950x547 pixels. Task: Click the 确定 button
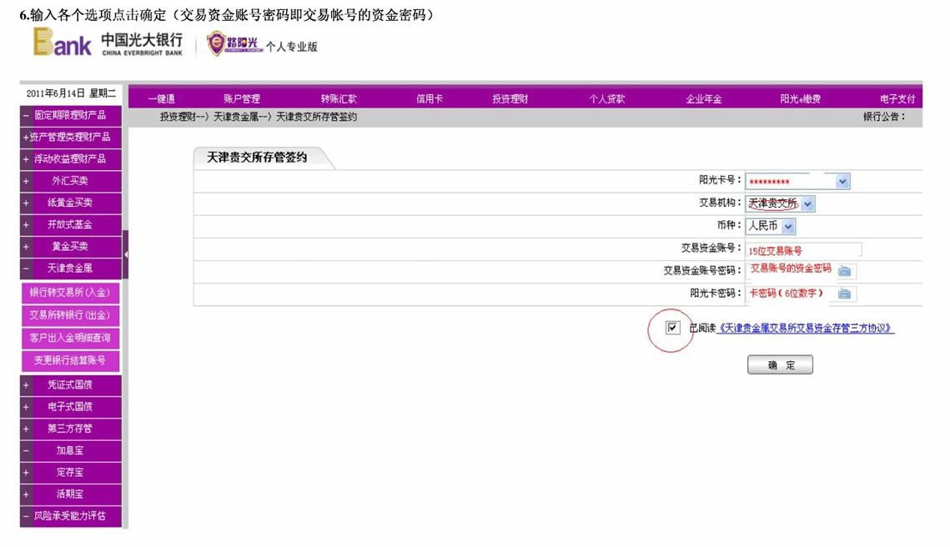(780, 364)
